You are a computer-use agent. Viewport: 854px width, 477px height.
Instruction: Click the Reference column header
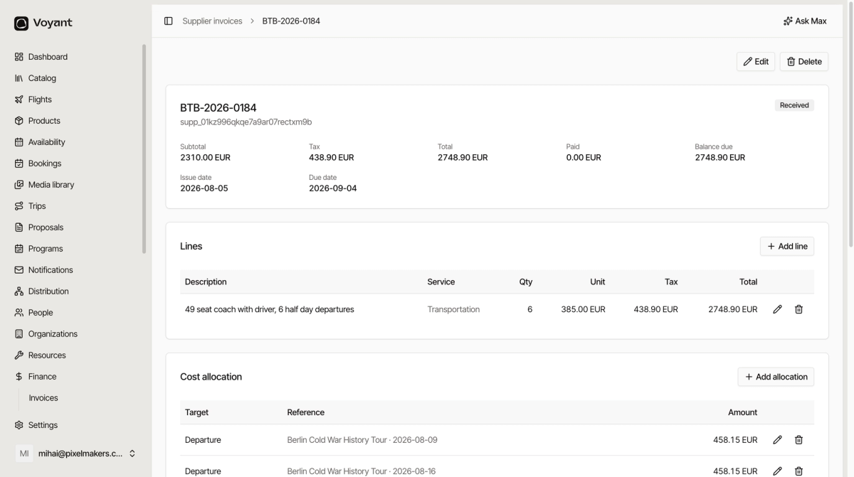click(306, 412)
